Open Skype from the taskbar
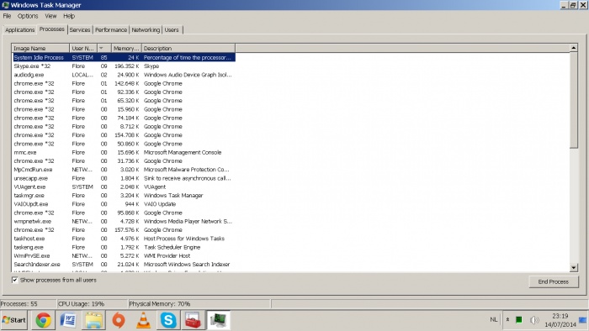Screen dimensions: 589x331 point(168,320)
